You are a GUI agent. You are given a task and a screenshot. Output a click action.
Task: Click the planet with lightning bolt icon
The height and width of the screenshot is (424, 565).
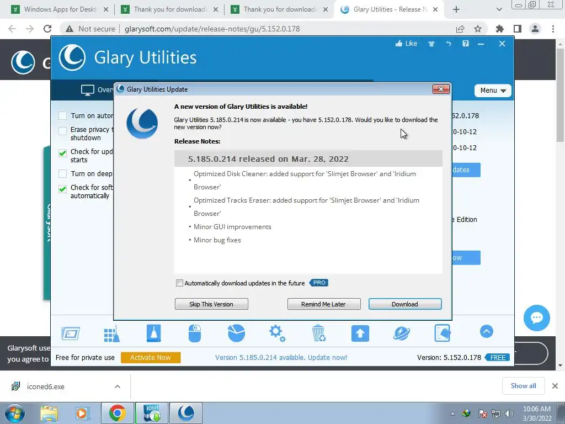click(402, 333)
